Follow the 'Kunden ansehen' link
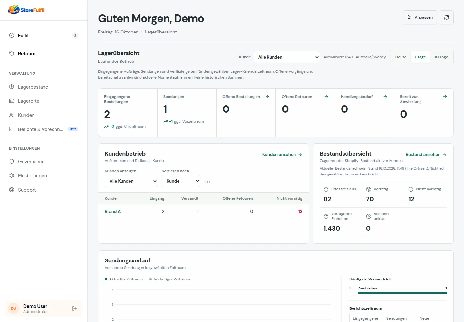Viewport: 464px width, 322px height. (282, 155)
